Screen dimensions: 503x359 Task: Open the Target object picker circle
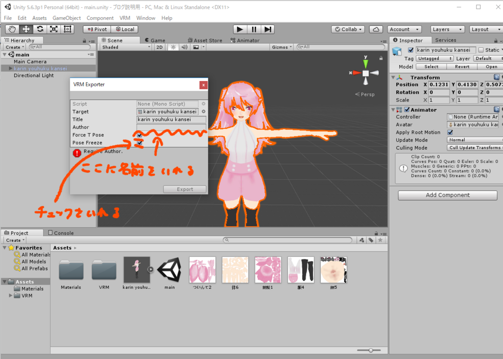click(x=203, y=111)
